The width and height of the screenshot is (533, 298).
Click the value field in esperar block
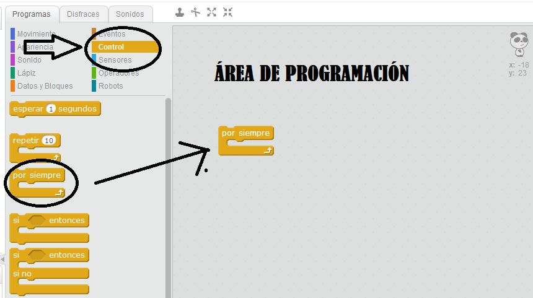pos(51,108)
